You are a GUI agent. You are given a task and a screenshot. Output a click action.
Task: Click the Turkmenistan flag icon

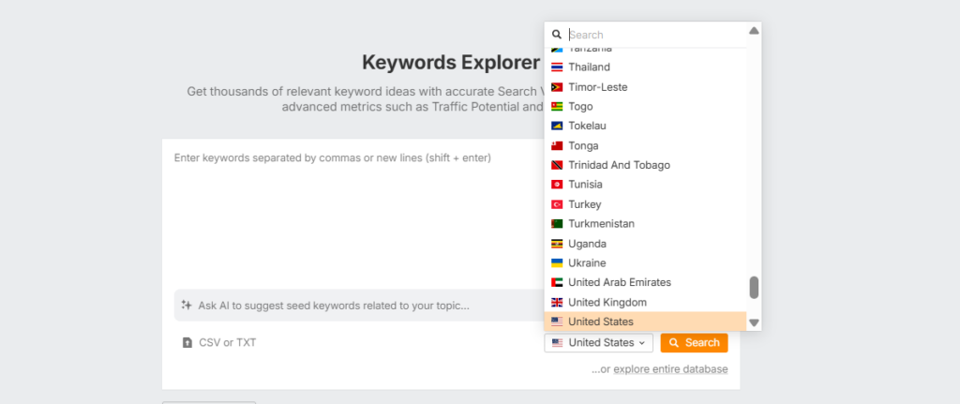557,223
